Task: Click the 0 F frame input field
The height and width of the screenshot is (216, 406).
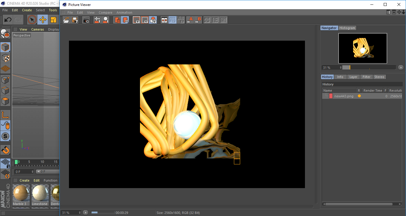Action: coord(24,171)
